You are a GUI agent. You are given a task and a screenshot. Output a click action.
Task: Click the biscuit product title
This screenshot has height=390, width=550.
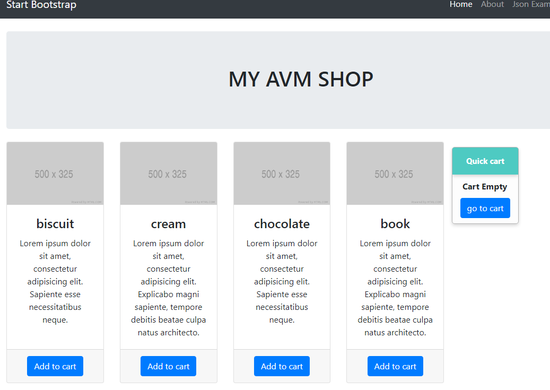click(55, 224)
